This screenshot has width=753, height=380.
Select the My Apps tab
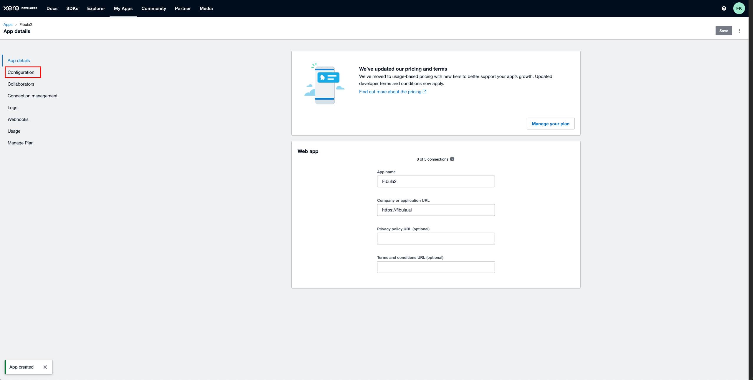pyautogui.click(x=123, y=9)
